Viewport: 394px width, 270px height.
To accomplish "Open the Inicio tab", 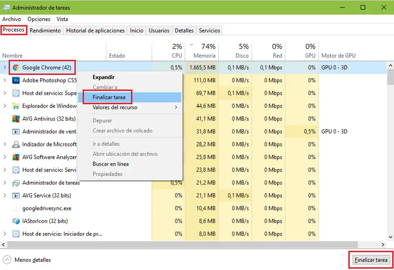I will click(136, 31).
